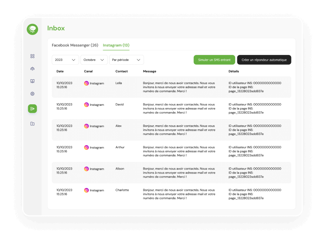Open the Octobre month dropdown
The image size is (325, 244).
coord(94,60)
